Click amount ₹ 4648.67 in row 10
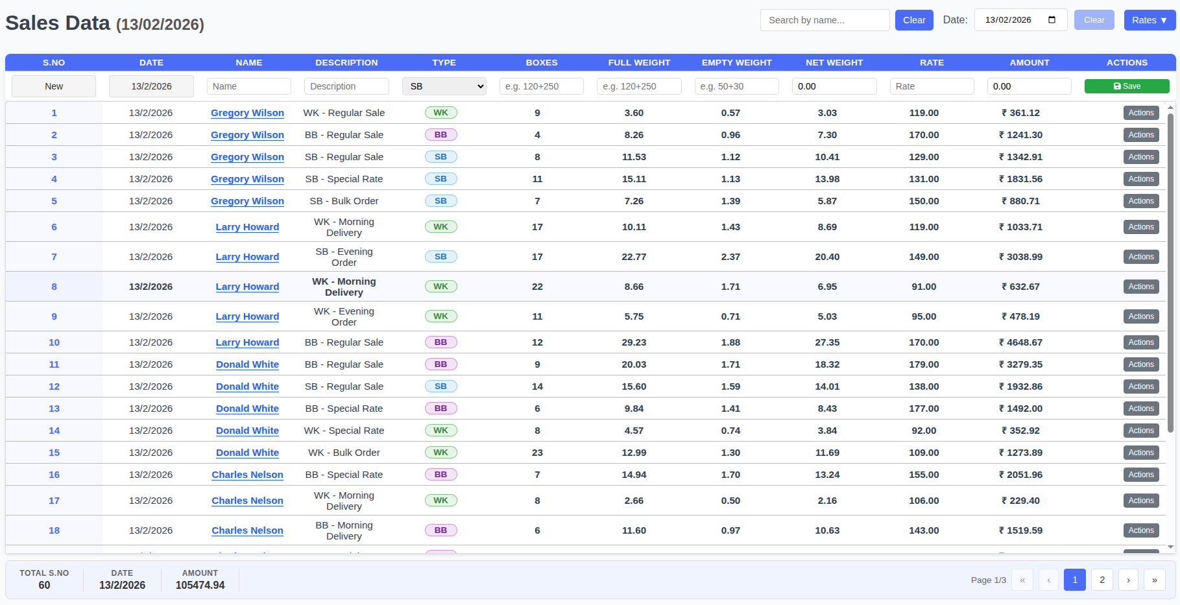This screenshot has width=1180, height=605. coord(1020,342)
